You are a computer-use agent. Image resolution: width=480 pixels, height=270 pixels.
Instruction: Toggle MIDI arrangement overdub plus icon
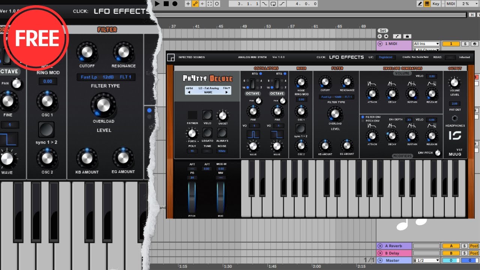188,4
